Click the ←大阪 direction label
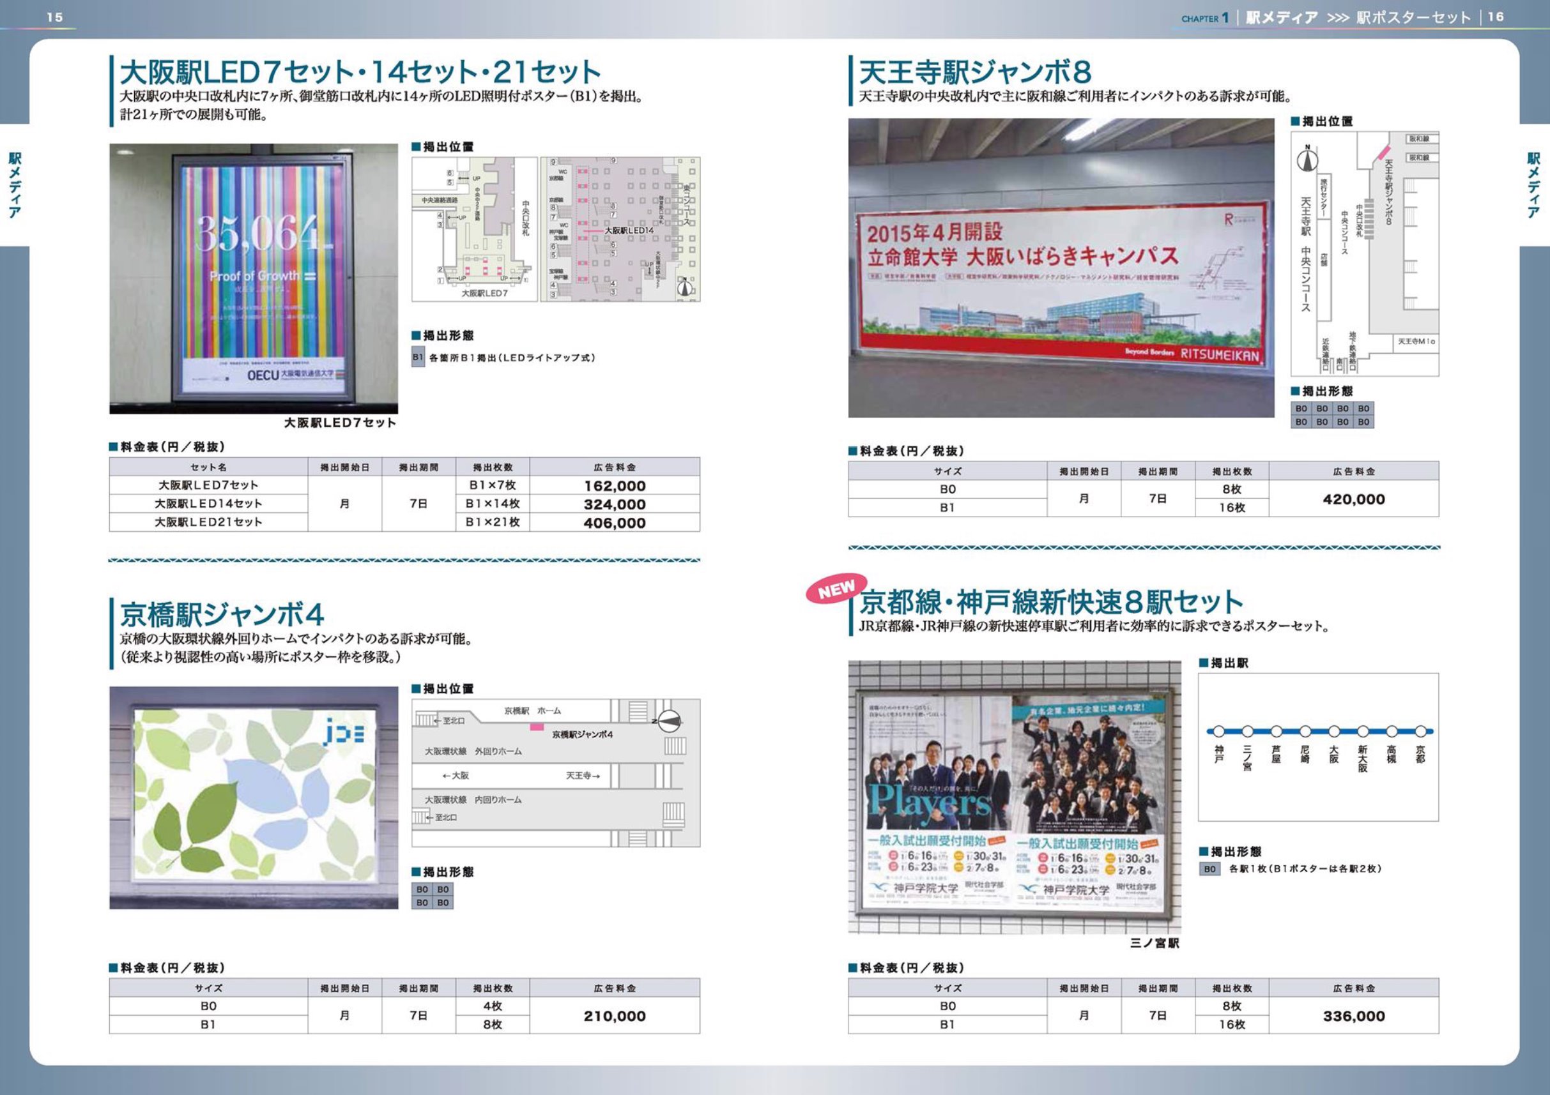Image resolution: width=1550 pixels, height=1095 pixels. point(456,776)
